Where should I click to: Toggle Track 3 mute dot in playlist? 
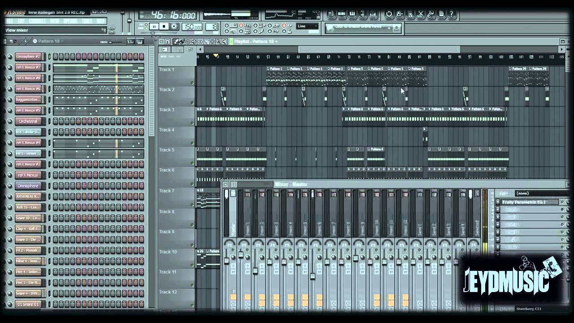point(192,123)
